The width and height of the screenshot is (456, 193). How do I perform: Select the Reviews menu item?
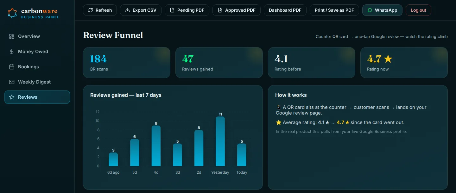point(37,97)
